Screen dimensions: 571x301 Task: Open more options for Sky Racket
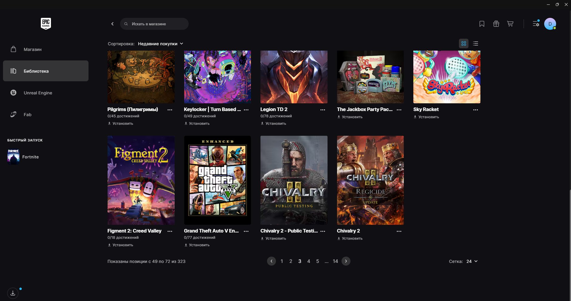(x=476, y=110)
